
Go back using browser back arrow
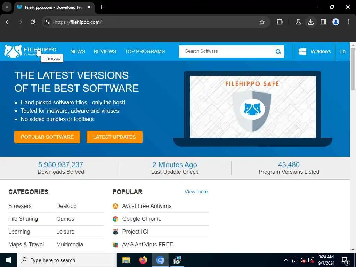click(x=8, y=22)
